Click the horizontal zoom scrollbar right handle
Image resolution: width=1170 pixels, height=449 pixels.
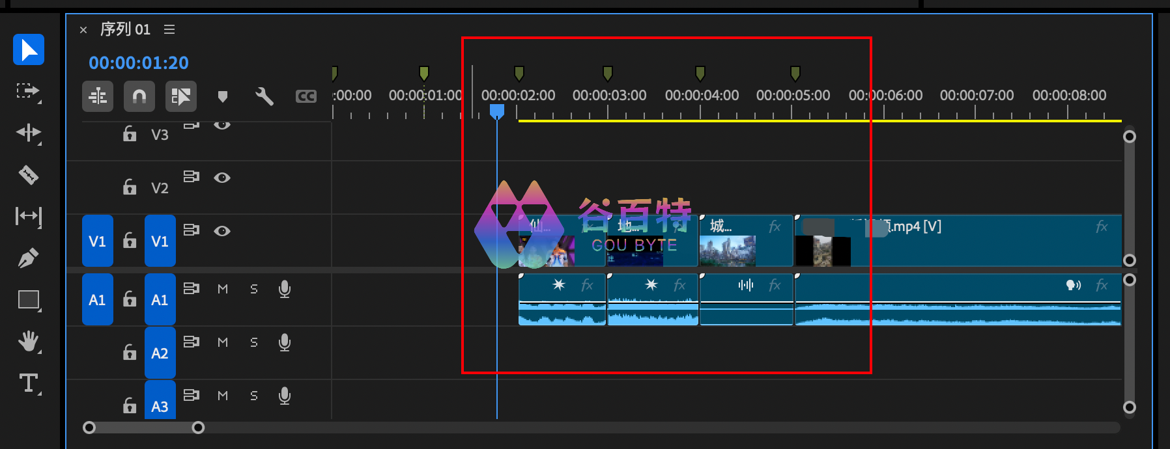[198, 428]
